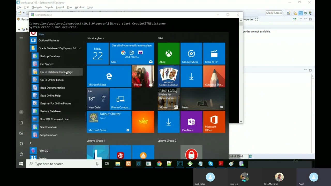
Task: Click the Type here to search box
Action: point(64,164)
